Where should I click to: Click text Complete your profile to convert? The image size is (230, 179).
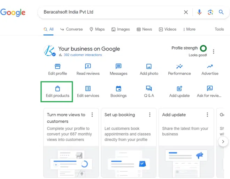pos(69,134)
